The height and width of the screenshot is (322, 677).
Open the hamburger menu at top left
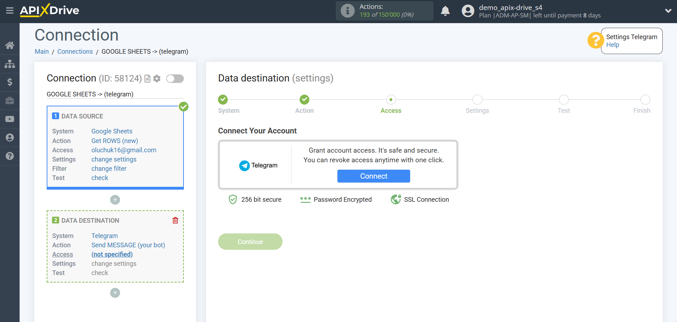(10, 11)
